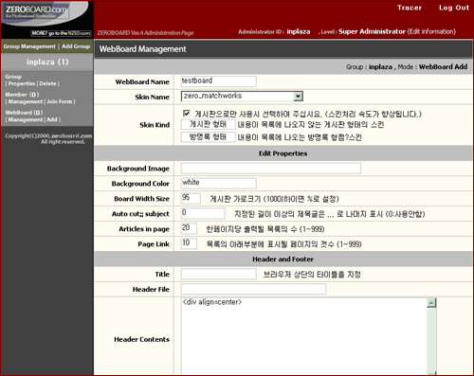Viewport: 474px width, 376px height.
Task: Focus the Header File field
Action: (253, 289)
